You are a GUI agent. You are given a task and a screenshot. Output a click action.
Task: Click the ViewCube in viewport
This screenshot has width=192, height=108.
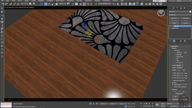pyautogui.click(x=161, y=13)
